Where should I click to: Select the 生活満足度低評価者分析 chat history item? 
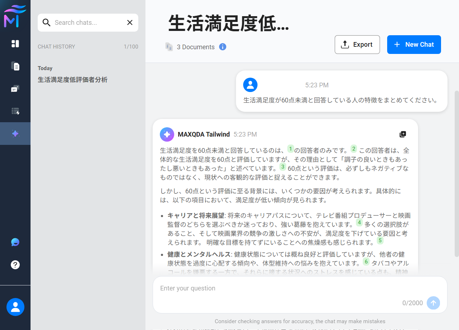(x=73, y=80)
